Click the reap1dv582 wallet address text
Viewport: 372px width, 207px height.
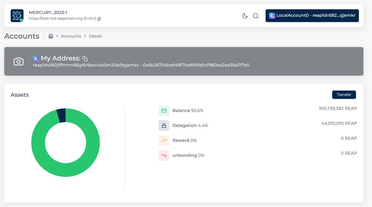pyautogui.click(x=86, y=65)
